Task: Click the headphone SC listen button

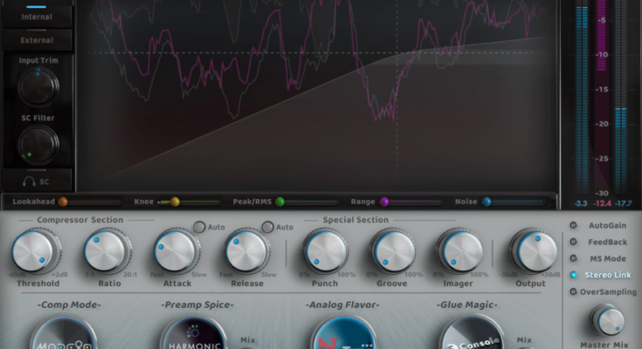Action: click(x=37, y=181)
